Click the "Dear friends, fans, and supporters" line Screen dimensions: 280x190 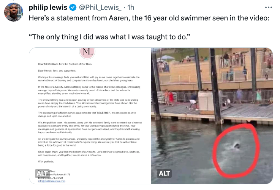(x=57, y=71)
